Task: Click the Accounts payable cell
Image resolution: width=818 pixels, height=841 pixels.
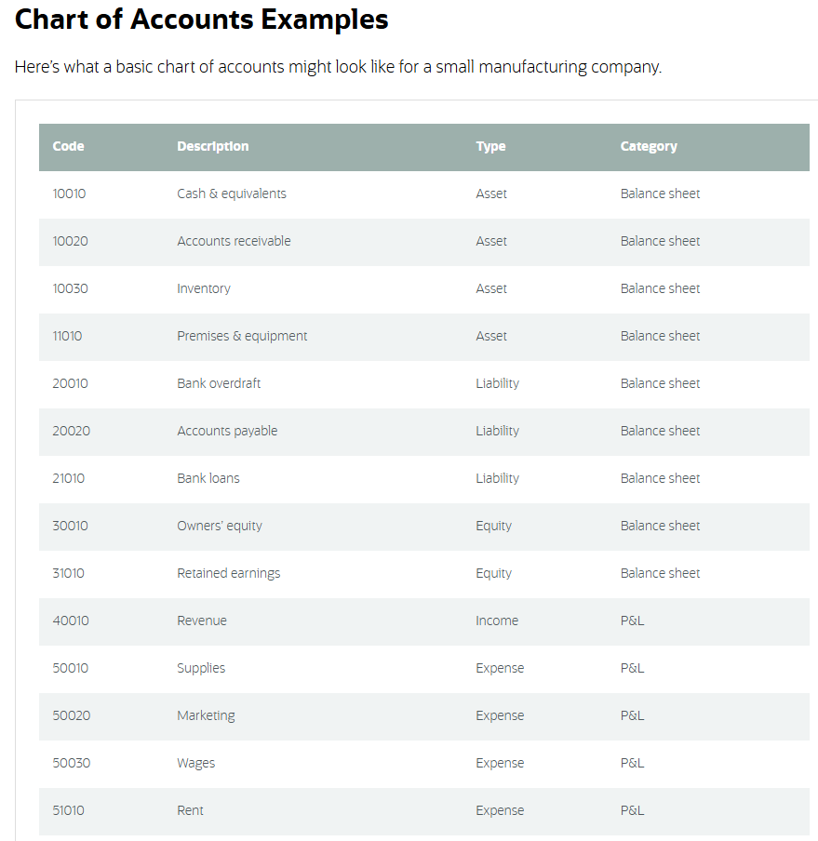Action: [x=227, y=431]
